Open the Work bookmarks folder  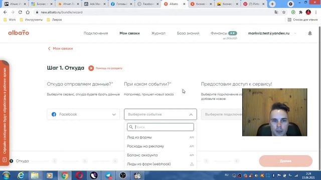tap(10, 20)
